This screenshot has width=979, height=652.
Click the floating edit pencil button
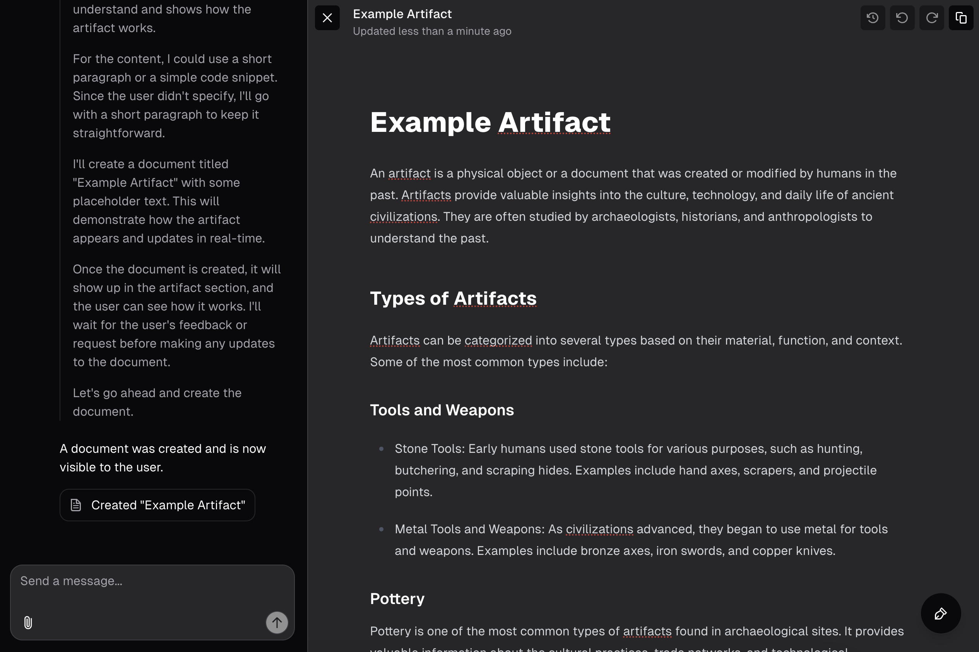tap(940, 613)
